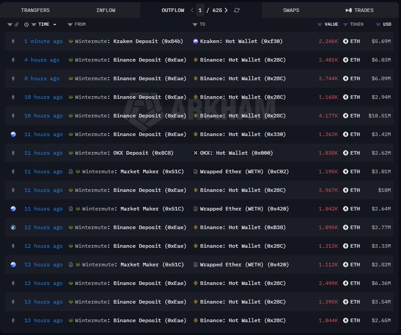Click the Kraken logo icon in first row
The height and width of the screenshot is (335, 401).
coord(195,41)
